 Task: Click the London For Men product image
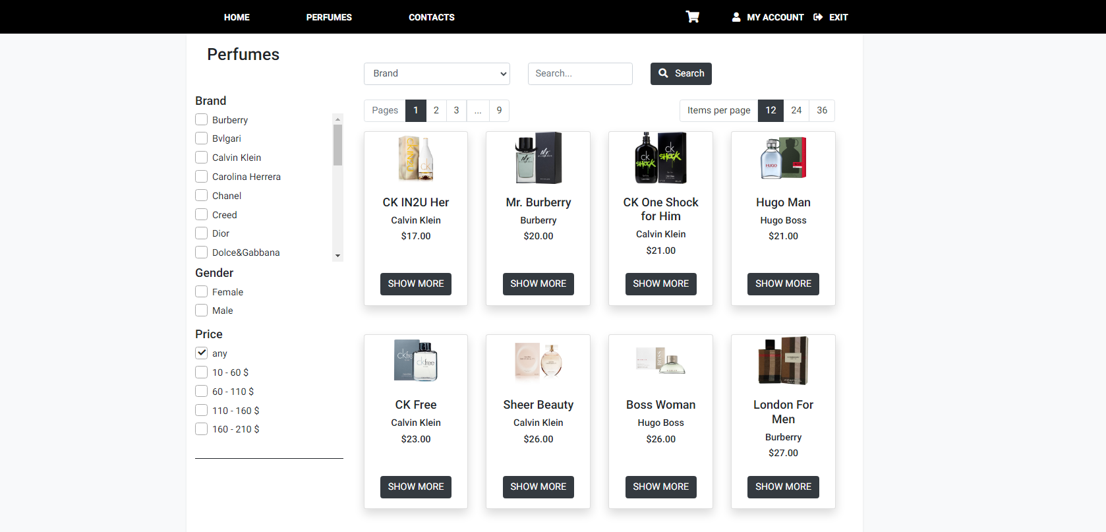783,361
